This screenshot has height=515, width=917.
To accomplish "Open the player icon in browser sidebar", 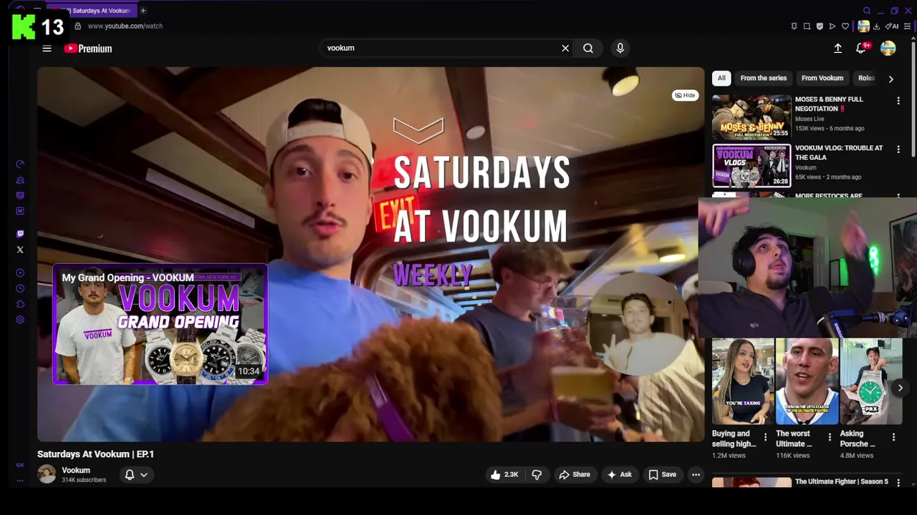I will click(20, 273).
